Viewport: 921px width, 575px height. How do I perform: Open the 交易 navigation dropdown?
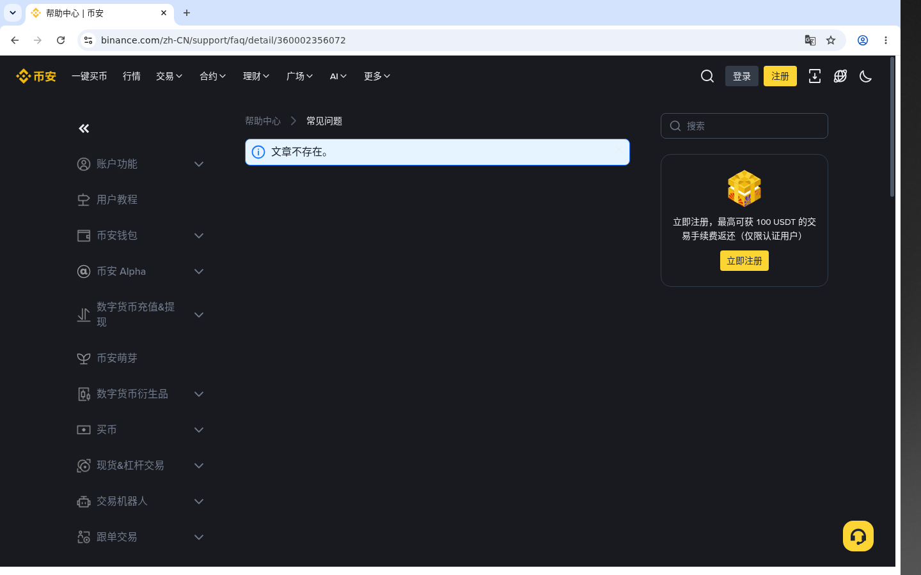click(169, 76)
